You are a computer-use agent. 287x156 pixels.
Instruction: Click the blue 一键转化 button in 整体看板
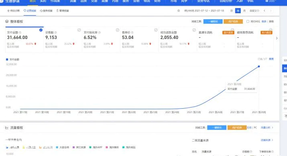tap(213, 21)
